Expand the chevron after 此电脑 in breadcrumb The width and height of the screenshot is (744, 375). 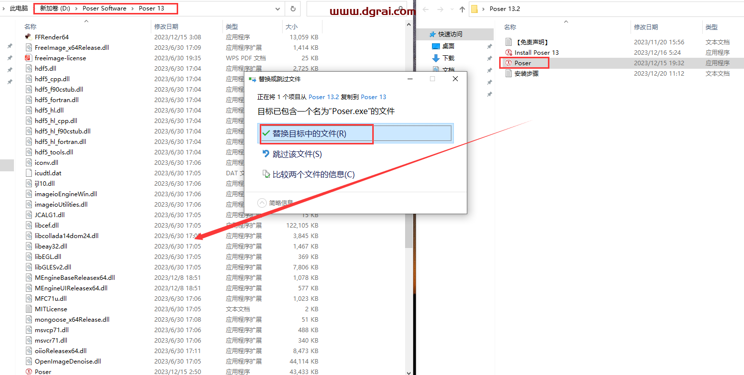click(x=34, y=8)
